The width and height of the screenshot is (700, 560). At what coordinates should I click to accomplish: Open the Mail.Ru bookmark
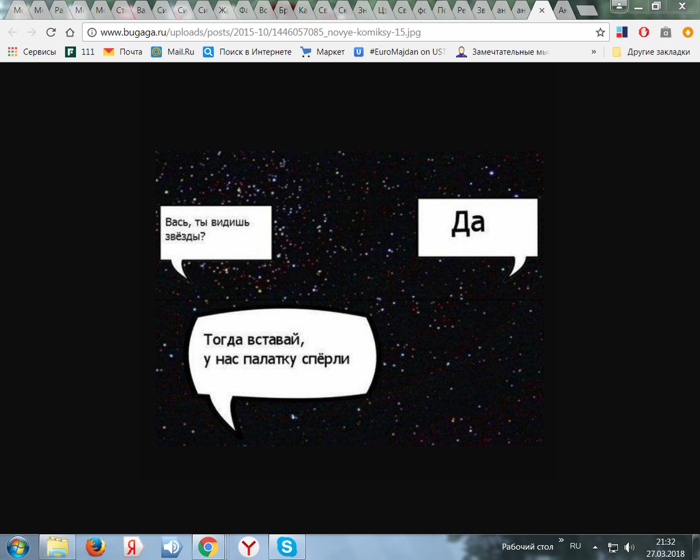173,52
